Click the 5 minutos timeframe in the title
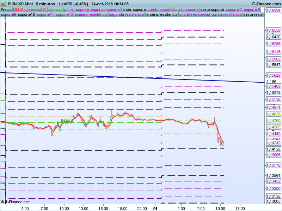The image size is (282, 211). [x=45, y=4]
